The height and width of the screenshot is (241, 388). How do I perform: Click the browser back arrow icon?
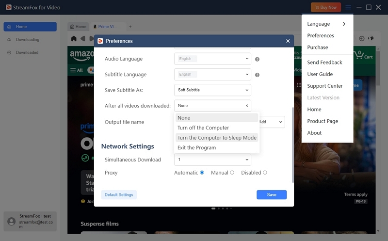pyautogui.click(x=83, y=39)
